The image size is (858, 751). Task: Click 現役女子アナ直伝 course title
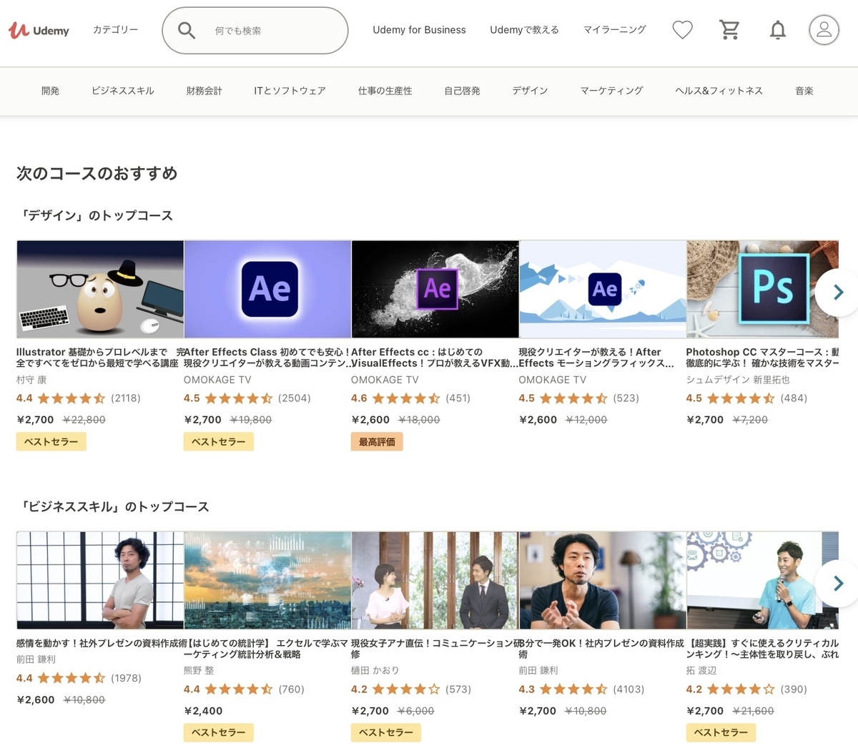[434, 649]
